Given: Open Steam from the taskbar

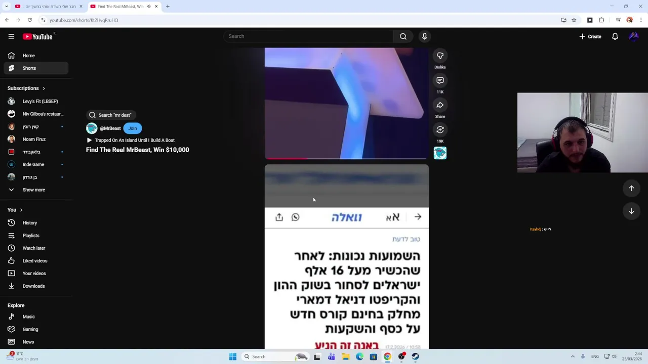Looking at the screenshot, I should coord(415,356).
